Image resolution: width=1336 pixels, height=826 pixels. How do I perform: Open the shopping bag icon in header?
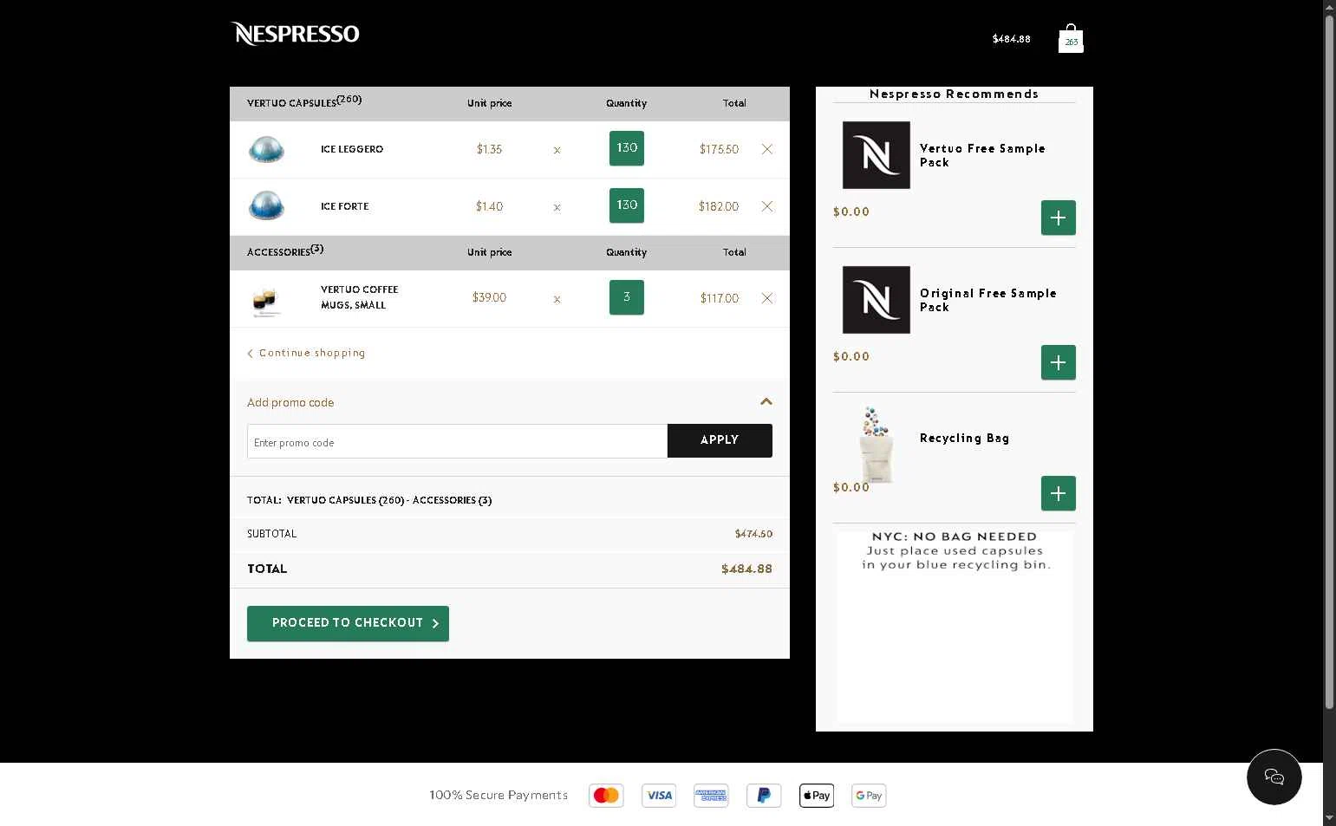(x=1071, y=38)
